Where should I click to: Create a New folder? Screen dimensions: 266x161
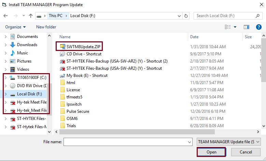pyautogui.click(x=46, y=27)
